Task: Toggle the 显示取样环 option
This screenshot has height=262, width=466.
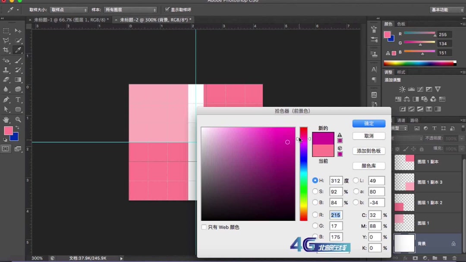Action: click(x=167, y=9)
